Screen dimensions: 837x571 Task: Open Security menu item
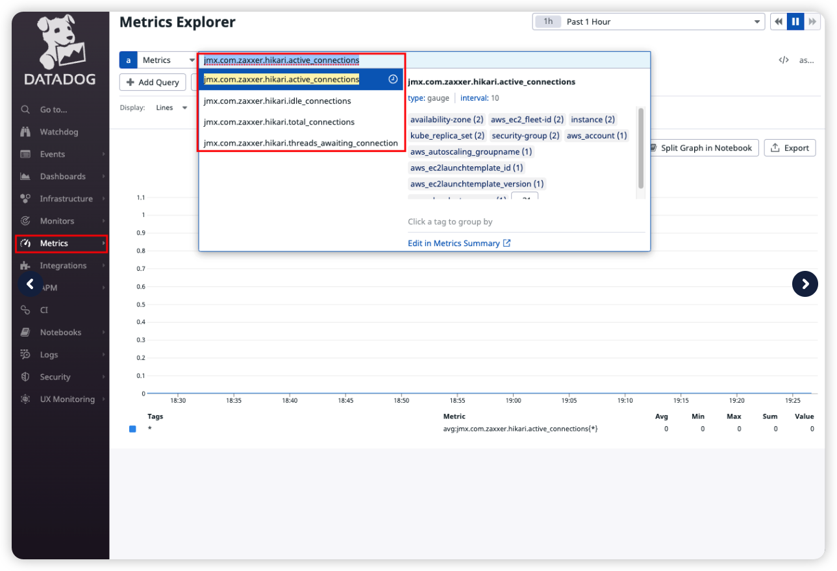[55, 377]
